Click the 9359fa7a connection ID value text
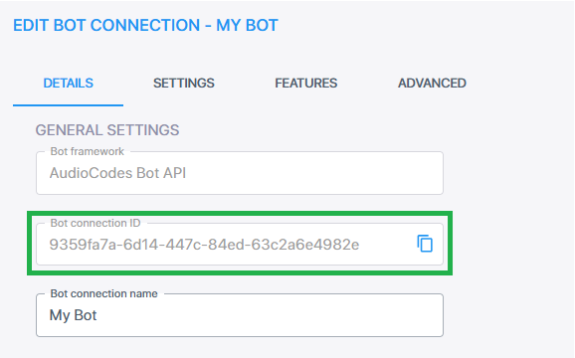The width and height of the screenshot is (575, 358). pyautogui.click(x=204, y=245)
